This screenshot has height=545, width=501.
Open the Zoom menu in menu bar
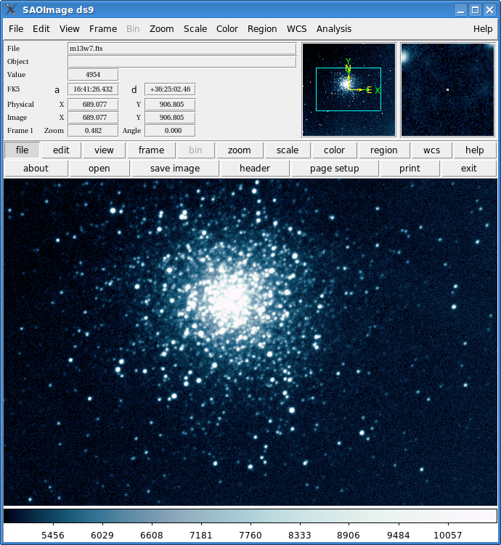click(x=161, y=29)
